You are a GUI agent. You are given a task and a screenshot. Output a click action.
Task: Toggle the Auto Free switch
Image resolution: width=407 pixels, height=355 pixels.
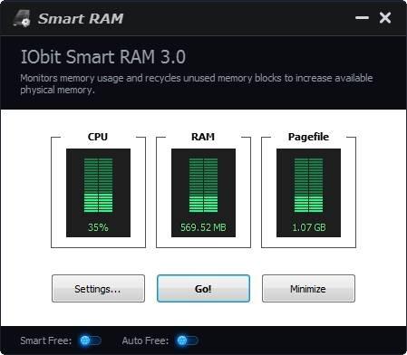188,341
